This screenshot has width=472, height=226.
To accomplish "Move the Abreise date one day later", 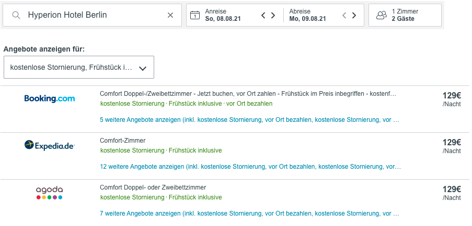I will (x=354, y=15).
